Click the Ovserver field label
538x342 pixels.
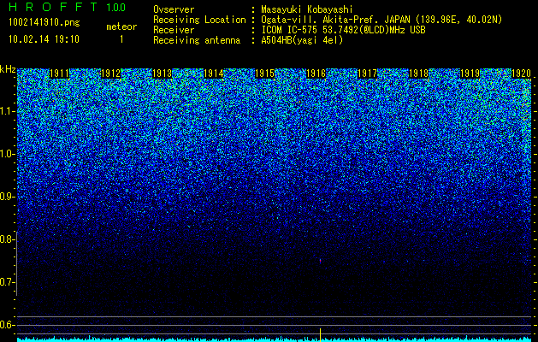pos(174,9)
